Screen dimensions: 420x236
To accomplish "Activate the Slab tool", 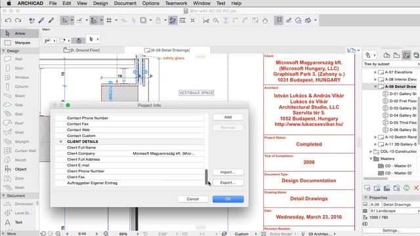I will tap(20, 105).
